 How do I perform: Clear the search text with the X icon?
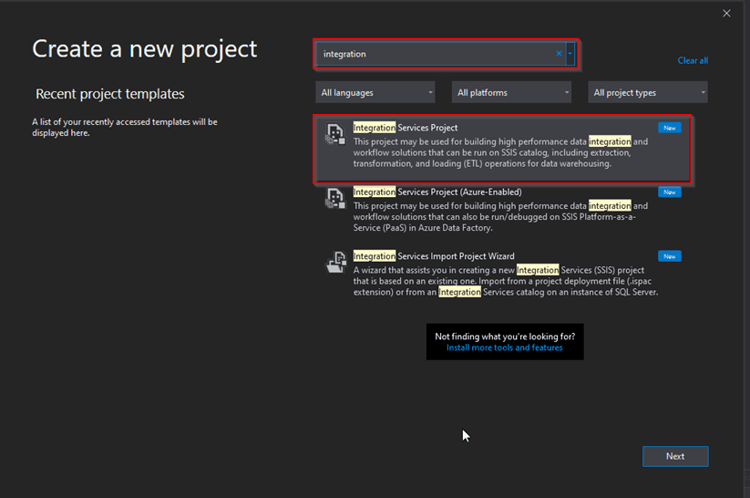559,54
